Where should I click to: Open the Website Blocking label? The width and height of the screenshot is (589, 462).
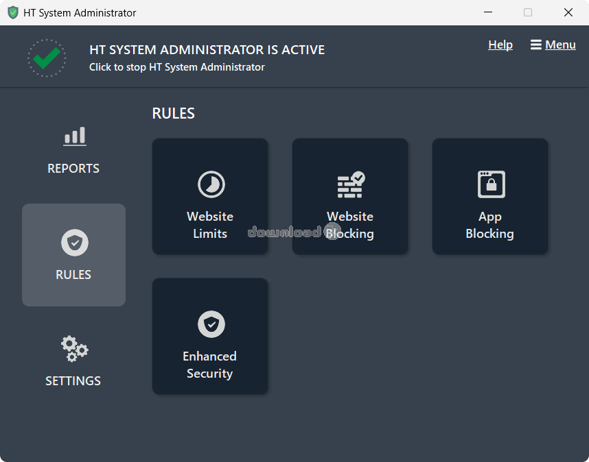click(x=349, y=225)
